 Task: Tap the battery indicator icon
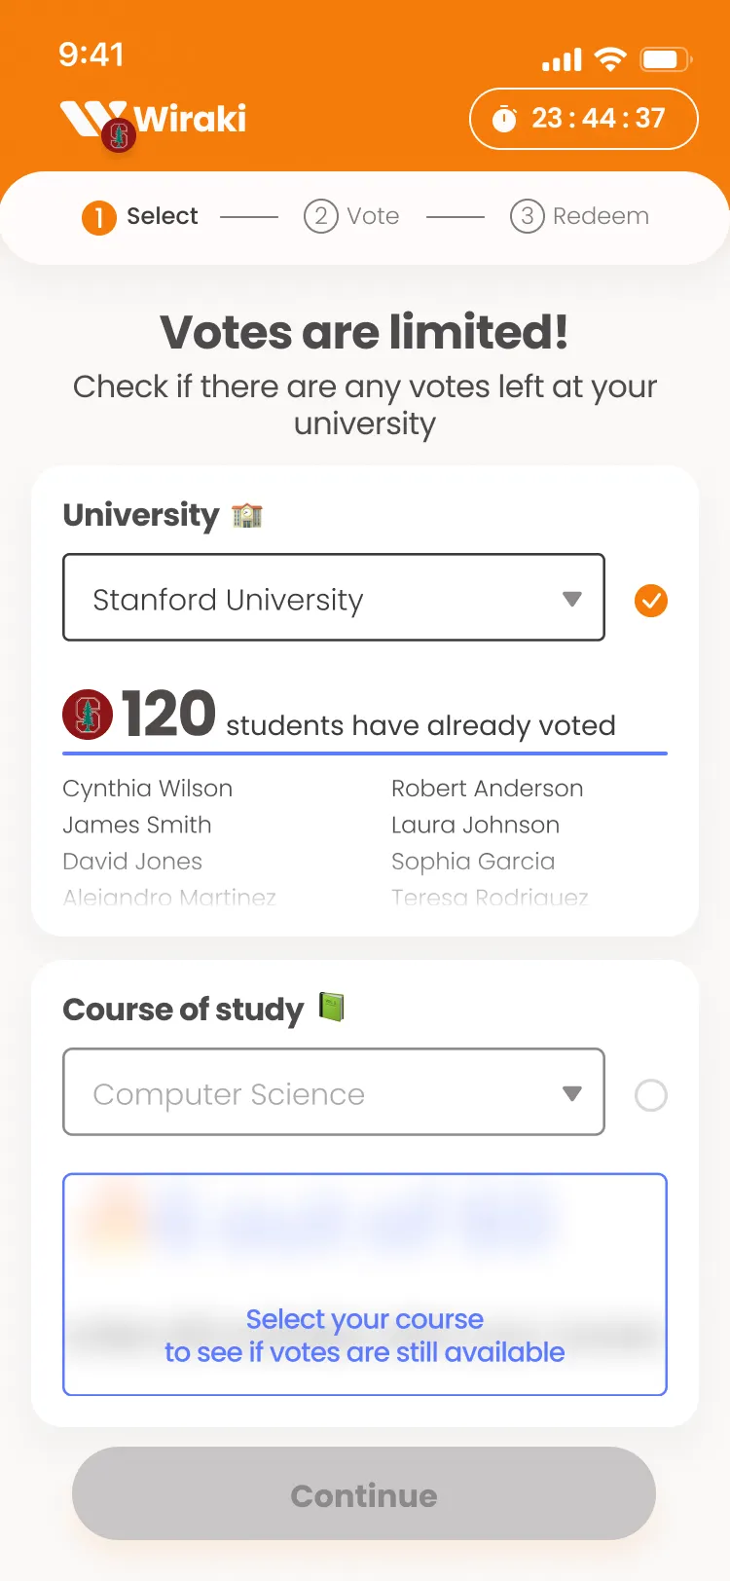point(665,59)
